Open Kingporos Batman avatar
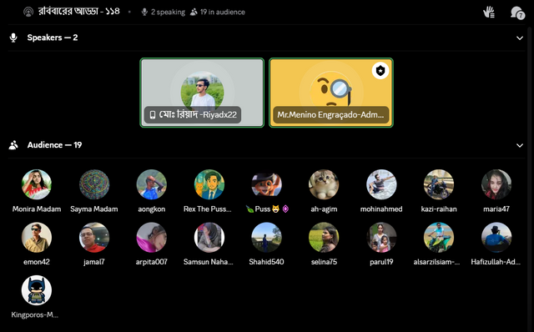 pos(37,290)
